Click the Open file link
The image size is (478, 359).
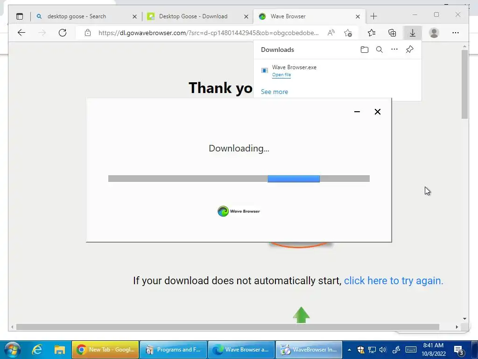(x=281, y=75)
